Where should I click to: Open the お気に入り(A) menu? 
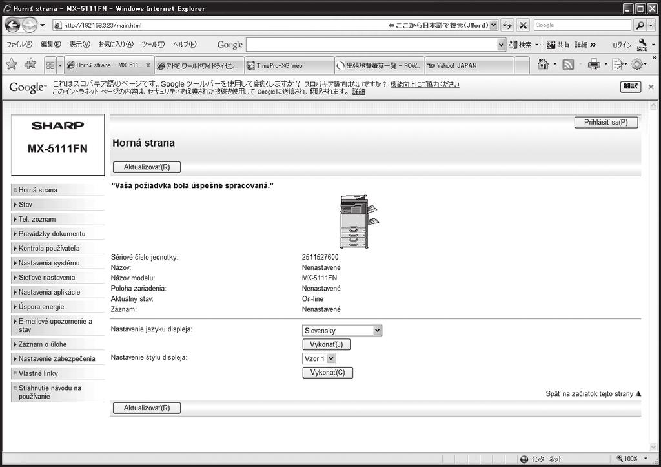pos(116,45)
